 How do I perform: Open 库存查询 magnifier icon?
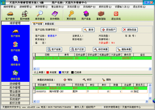point(40,15)
